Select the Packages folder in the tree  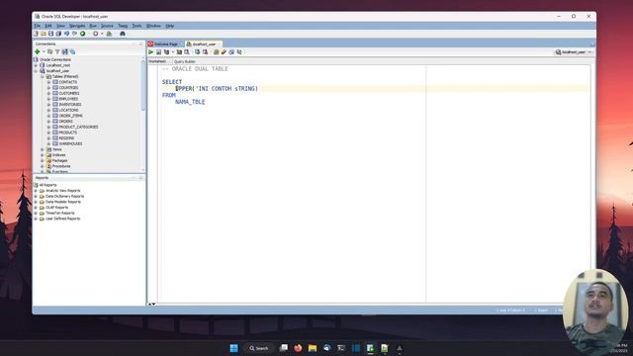tap(59, 160)
